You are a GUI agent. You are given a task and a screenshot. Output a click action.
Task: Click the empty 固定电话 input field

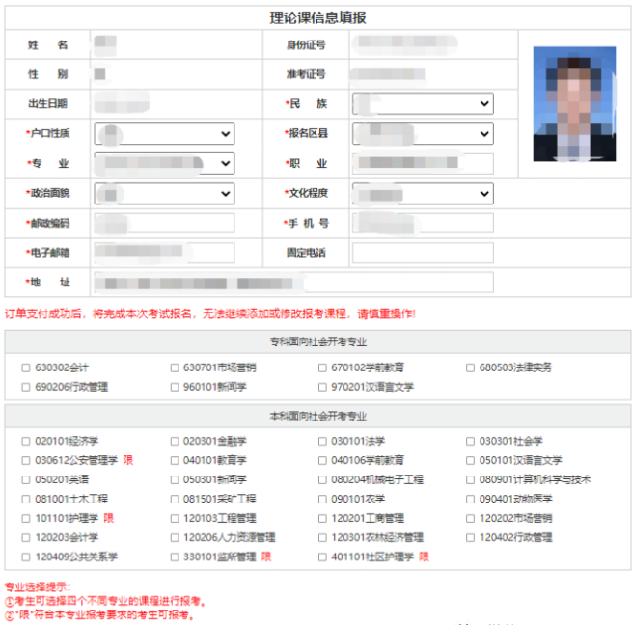pyautogui.click(x=423, y=253)
